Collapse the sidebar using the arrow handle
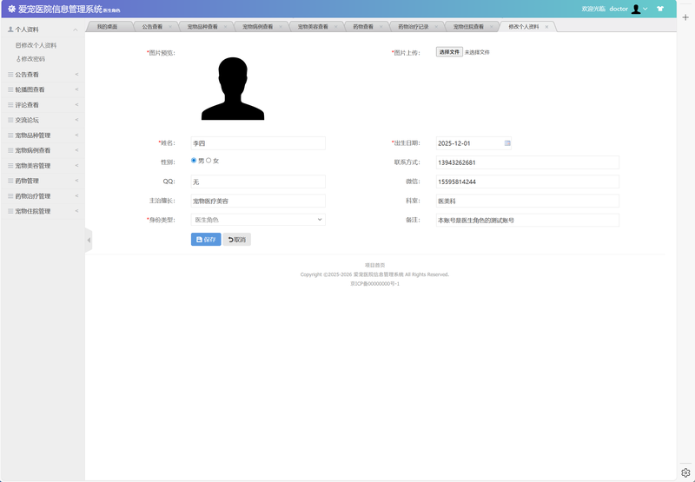695x482 pixels. (x=89, y=240)
